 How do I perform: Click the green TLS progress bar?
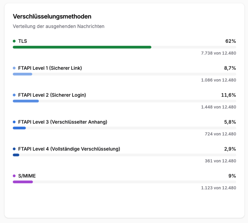[x=124, y=47]
